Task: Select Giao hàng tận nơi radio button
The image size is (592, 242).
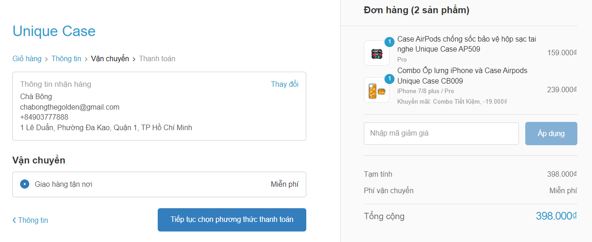Action: point(25,184)
